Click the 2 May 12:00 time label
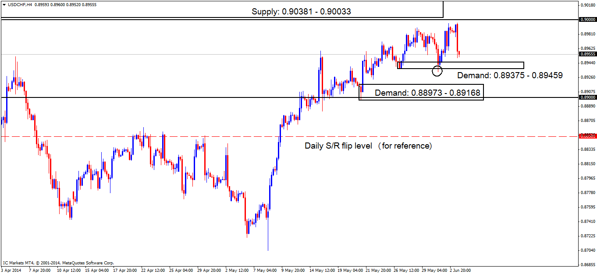 click(x=237, y=270)
